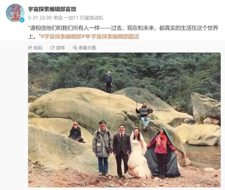This screenshot has height=190, width=225.
Task: Click the man standing atop the boulder
Action: click(x=109, y=82)
